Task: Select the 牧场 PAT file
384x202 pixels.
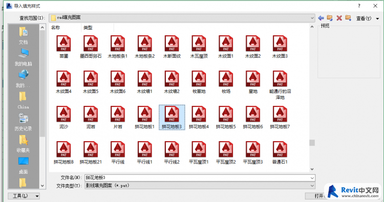Action: pyautogui.click(x=226, y=82)
